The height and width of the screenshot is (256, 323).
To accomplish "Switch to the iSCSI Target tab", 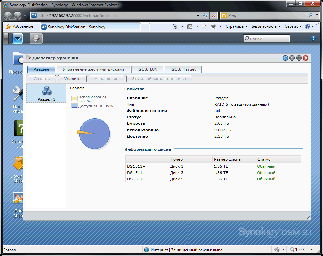I will point(183,69).
